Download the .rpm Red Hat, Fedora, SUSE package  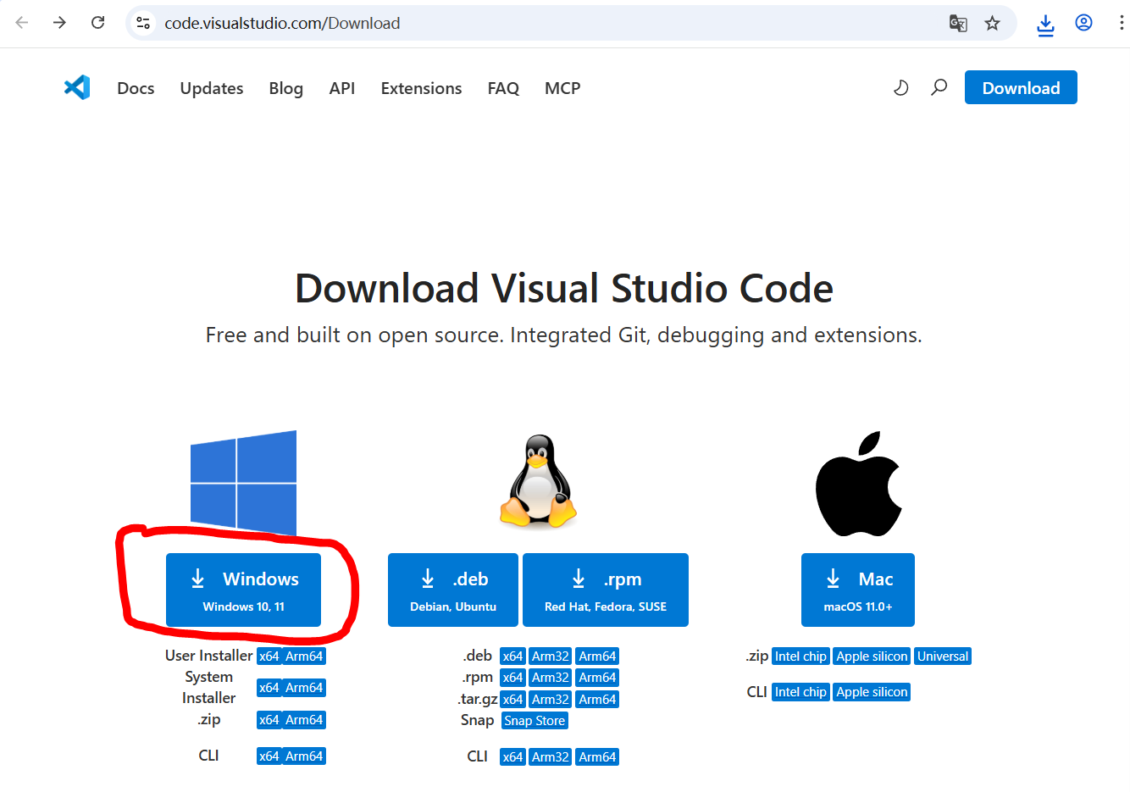click(x=606, y=590)
